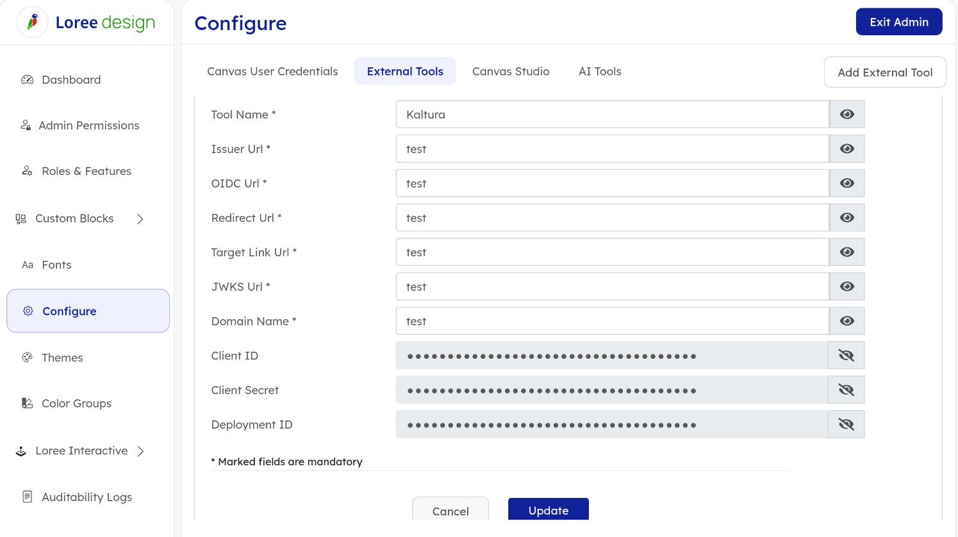Open the AI Tools tab
This screenshot has width=958, height=537.
click(600, 71)
